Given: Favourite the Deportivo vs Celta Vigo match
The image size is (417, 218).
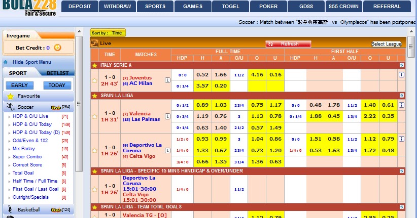Looking at the screenshot, I should point(94,150).
